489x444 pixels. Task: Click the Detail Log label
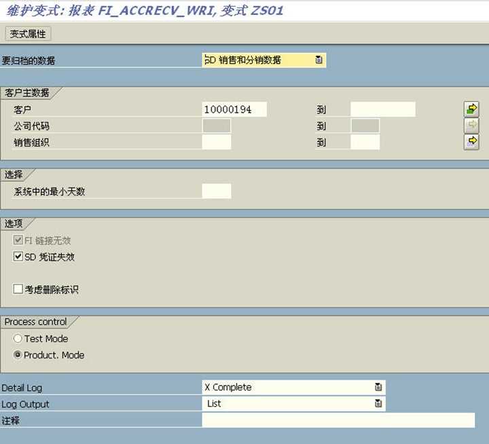click(22, 388)
